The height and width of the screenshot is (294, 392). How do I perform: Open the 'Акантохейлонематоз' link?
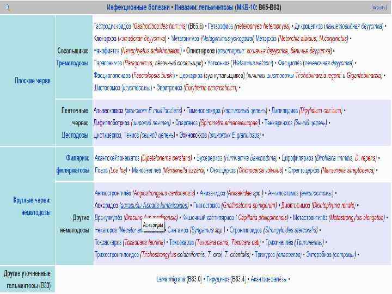point(117,158)
